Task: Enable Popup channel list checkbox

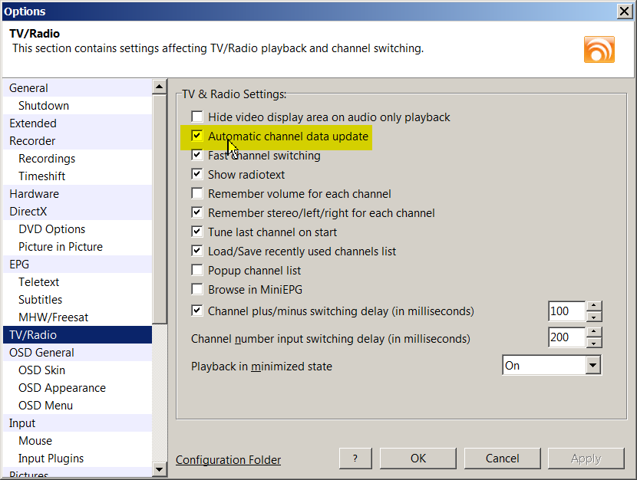Action: pos(197,271)
